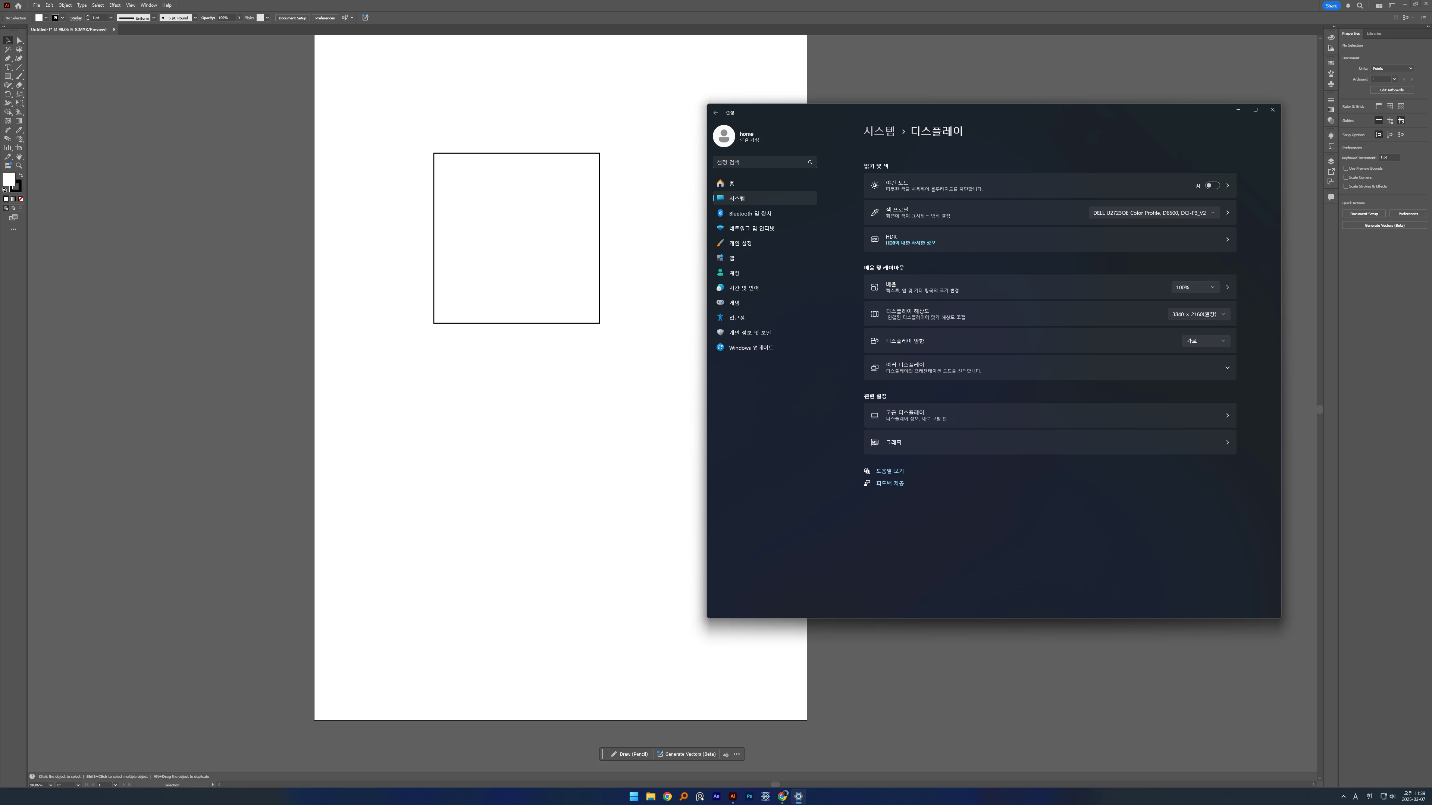The height and width of the screenshot is (805, 1432).
Task: Open the scale 100% dropdown
Action: point(1195,287)
